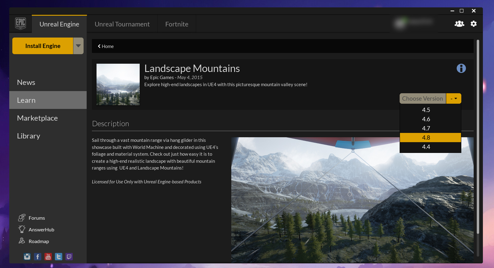Viewport: 494px width, 268px height.
Task: Choose the highlighted 4.8 version
Action: click(x=430, y=138)
